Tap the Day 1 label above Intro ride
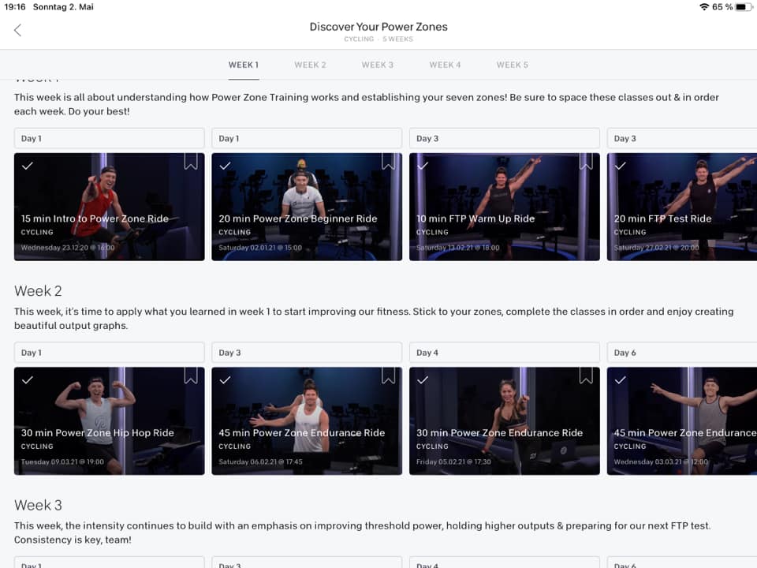The width and height of the screenshot is (757, 568). tap(109, 138)
